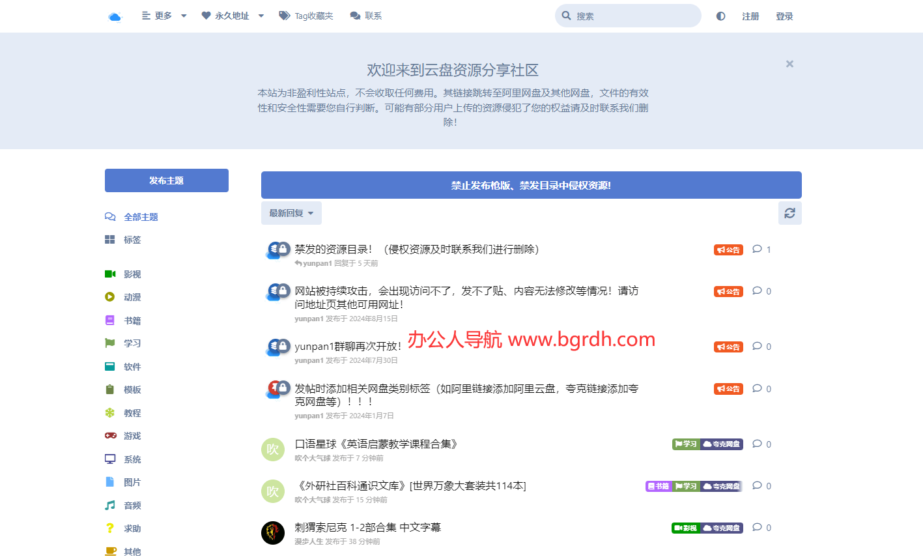923x559 pixels.
Task: Open the 注册 registration link
Action: (750, 16)
